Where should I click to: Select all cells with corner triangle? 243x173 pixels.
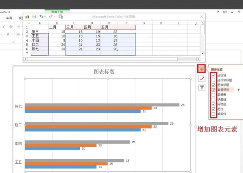(x=29, y=23)
